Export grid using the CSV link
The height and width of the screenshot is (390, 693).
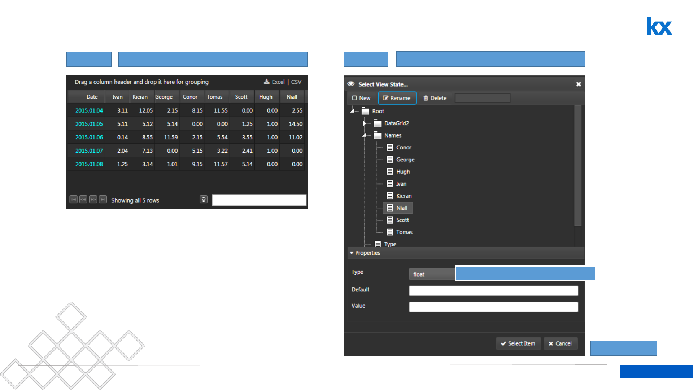pos(296,82)
